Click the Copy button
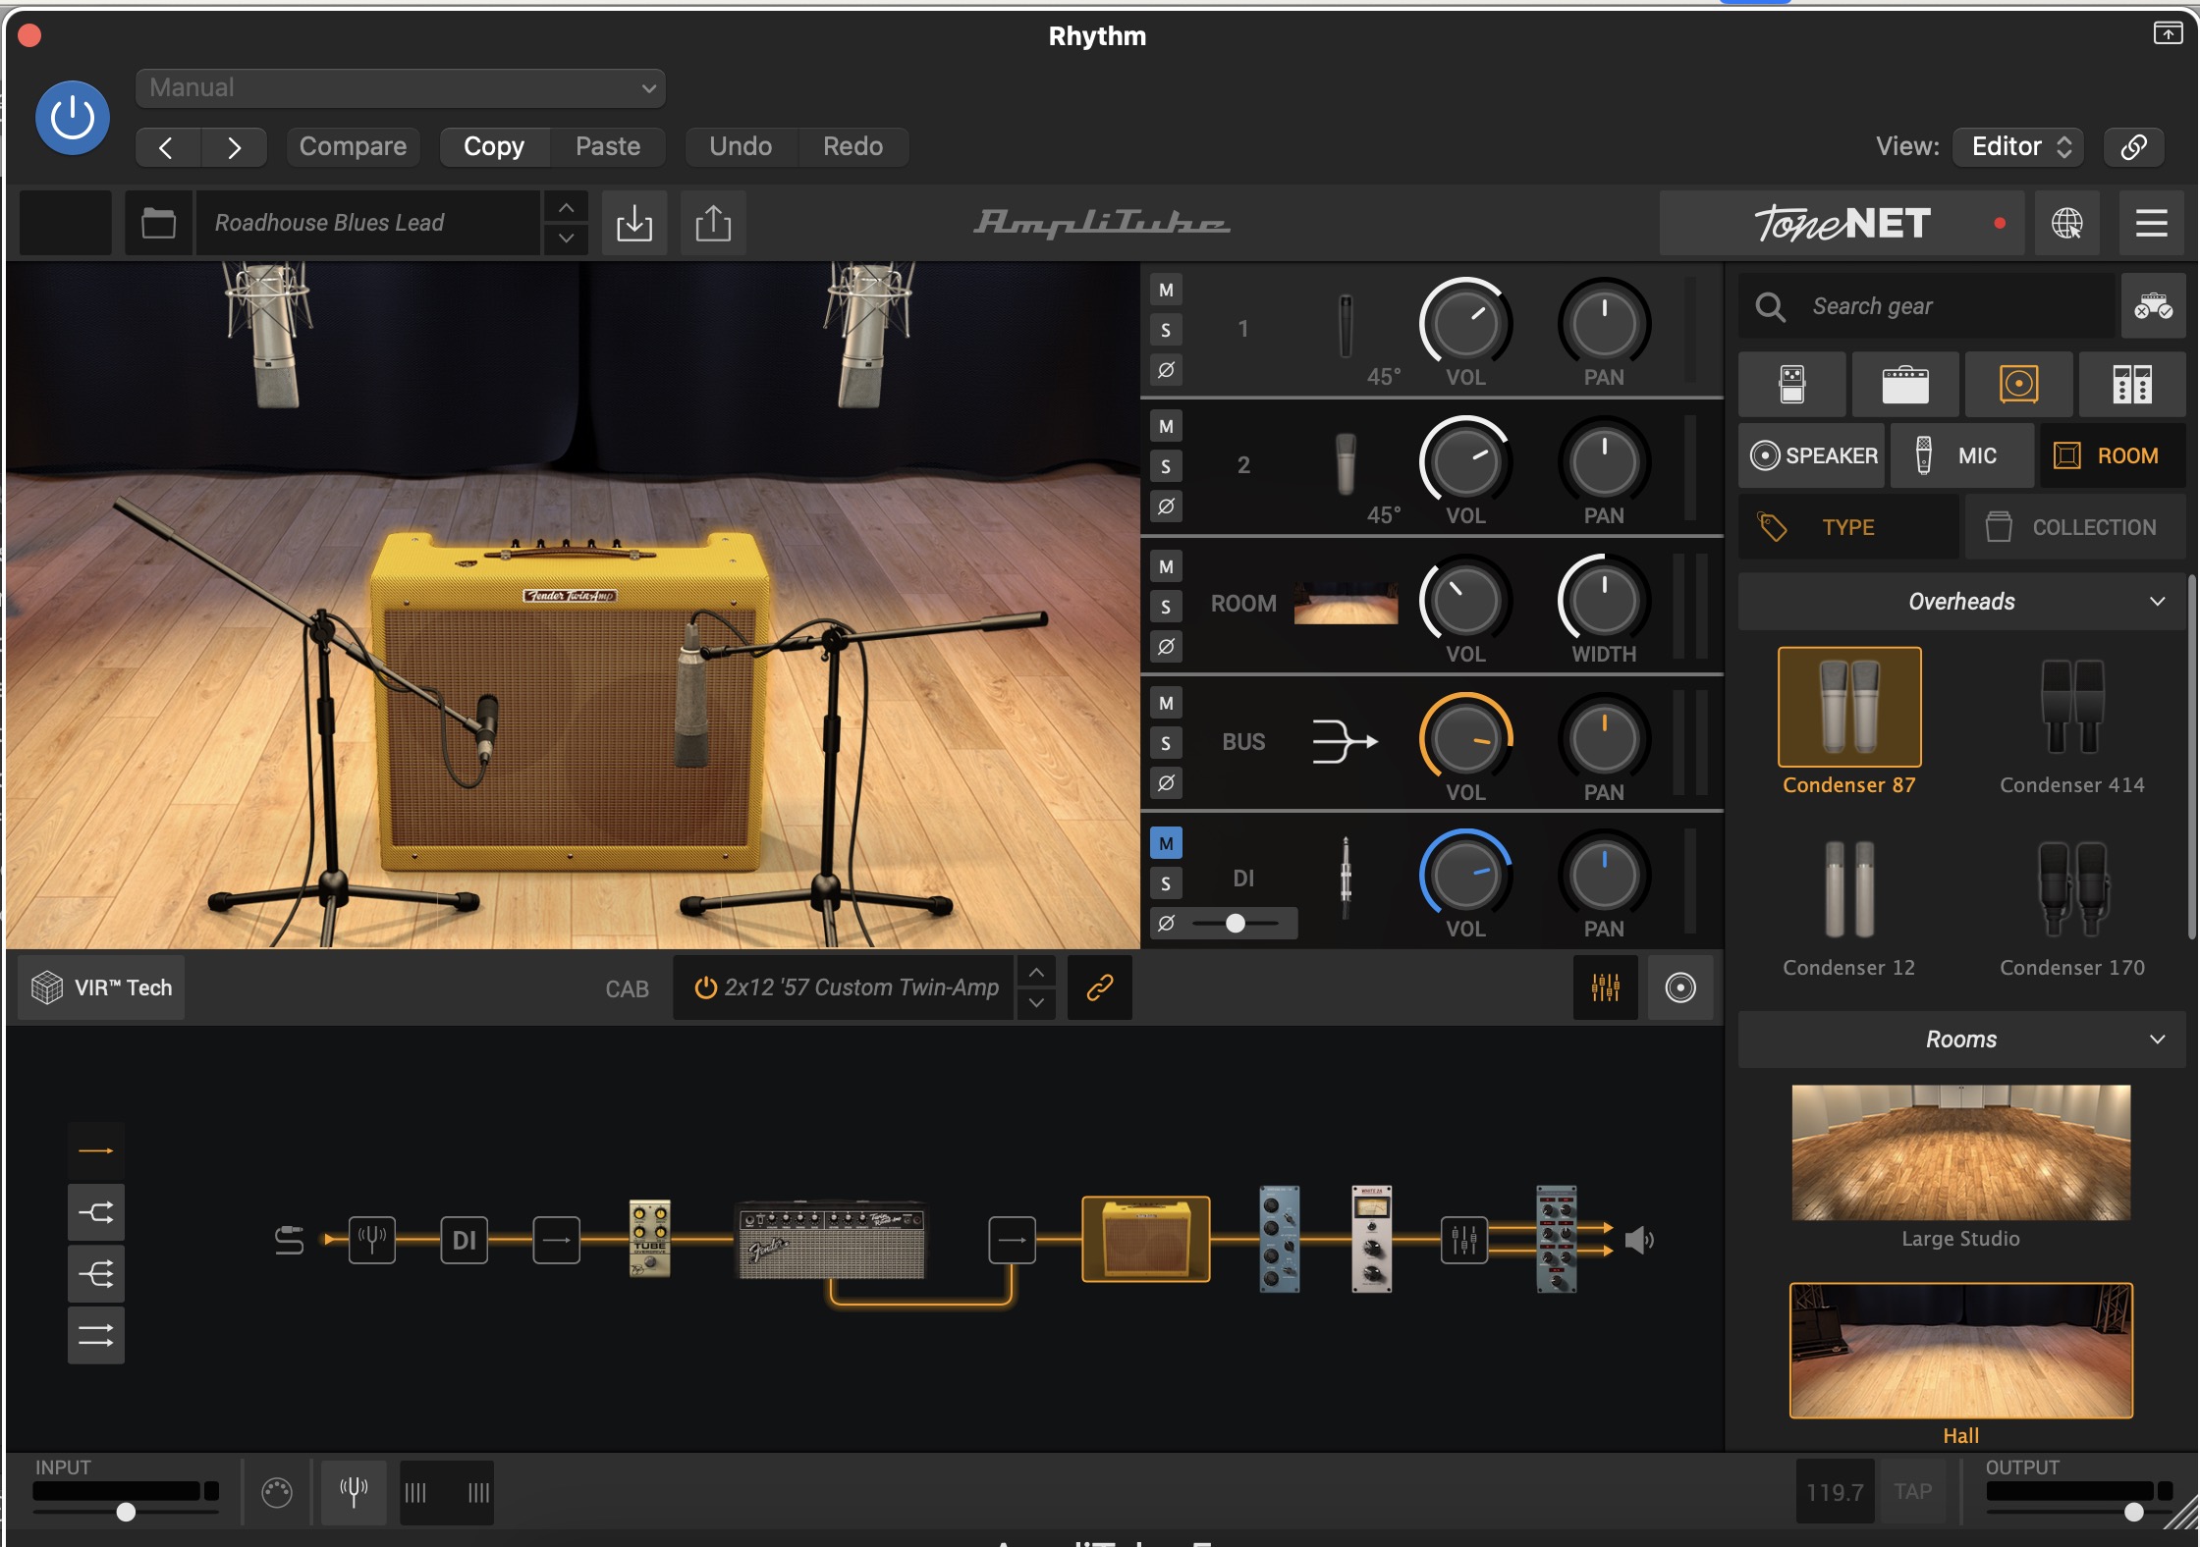 (x=494, y=147)
